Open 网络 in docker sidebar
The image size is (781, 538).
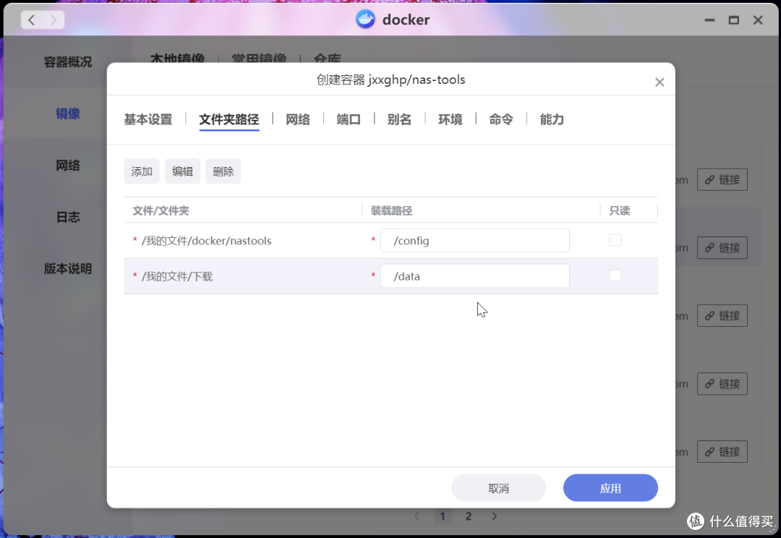pos(68,166)
